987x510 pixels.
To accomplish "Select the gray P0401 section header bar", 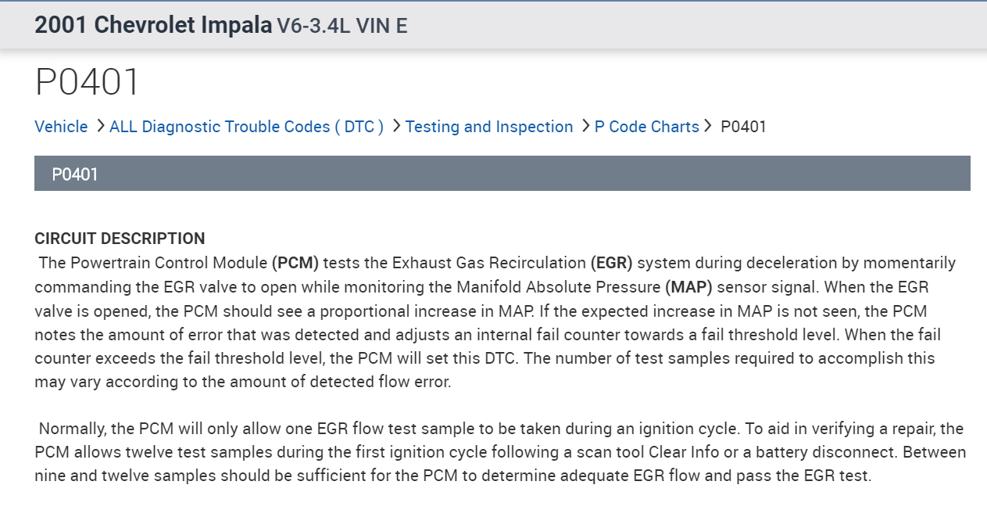I will pos(502,174).
